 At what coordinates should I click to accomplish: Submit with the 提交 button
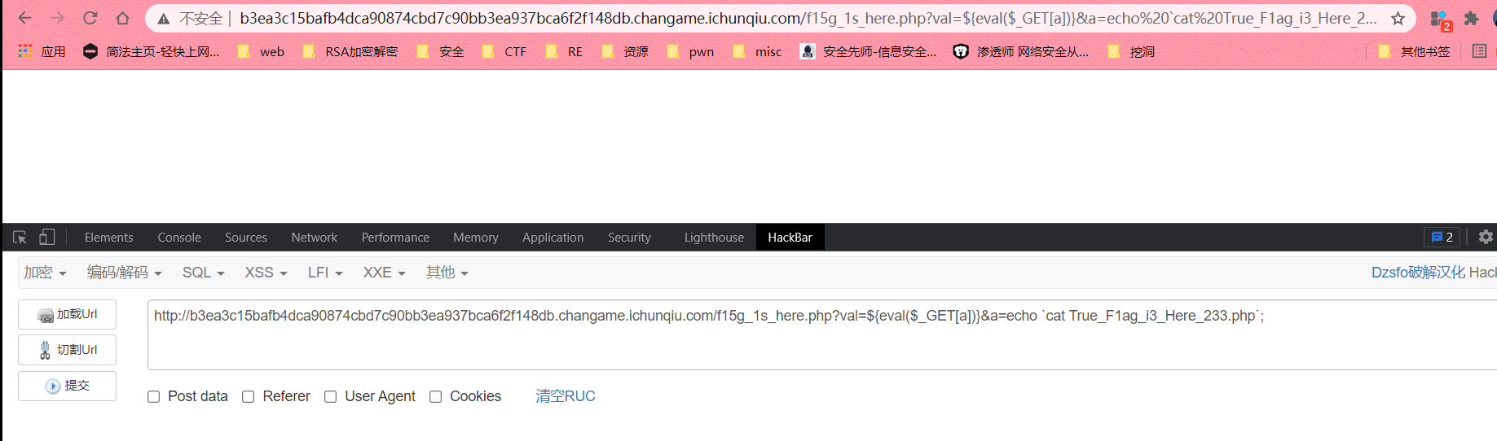[x=67, y=386]
